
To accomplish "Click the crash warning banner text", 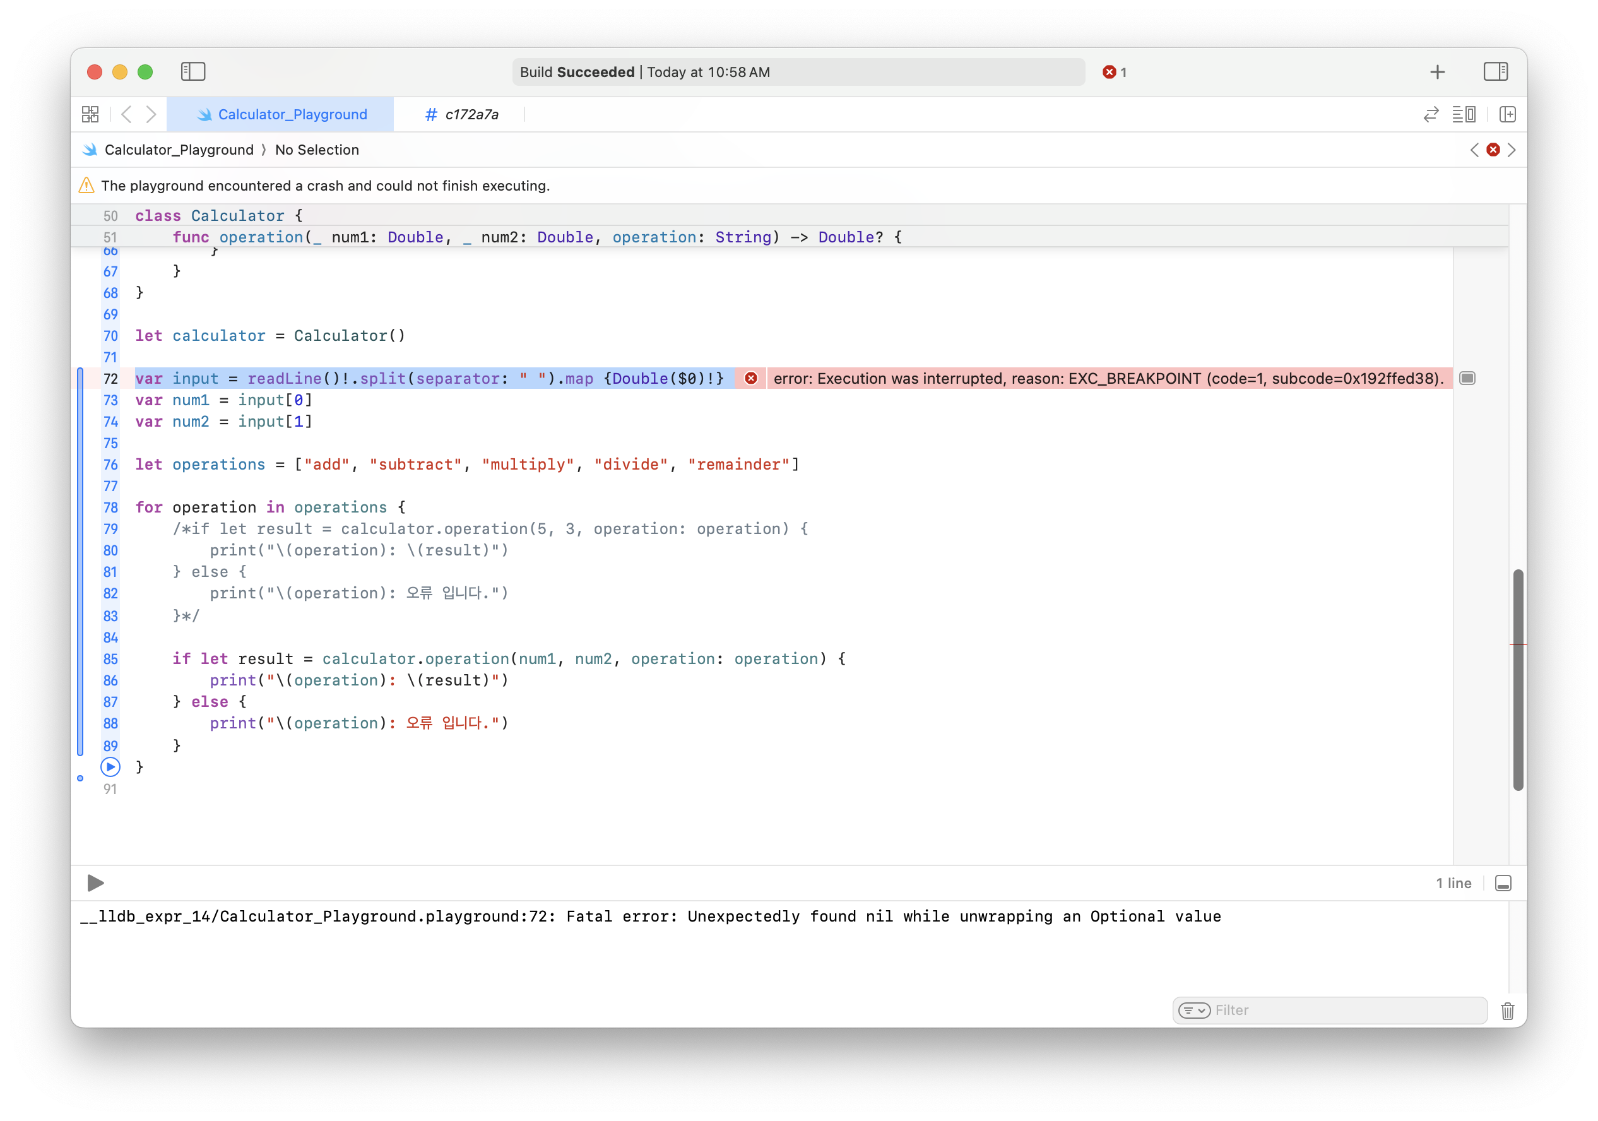I will pos(325,185).
